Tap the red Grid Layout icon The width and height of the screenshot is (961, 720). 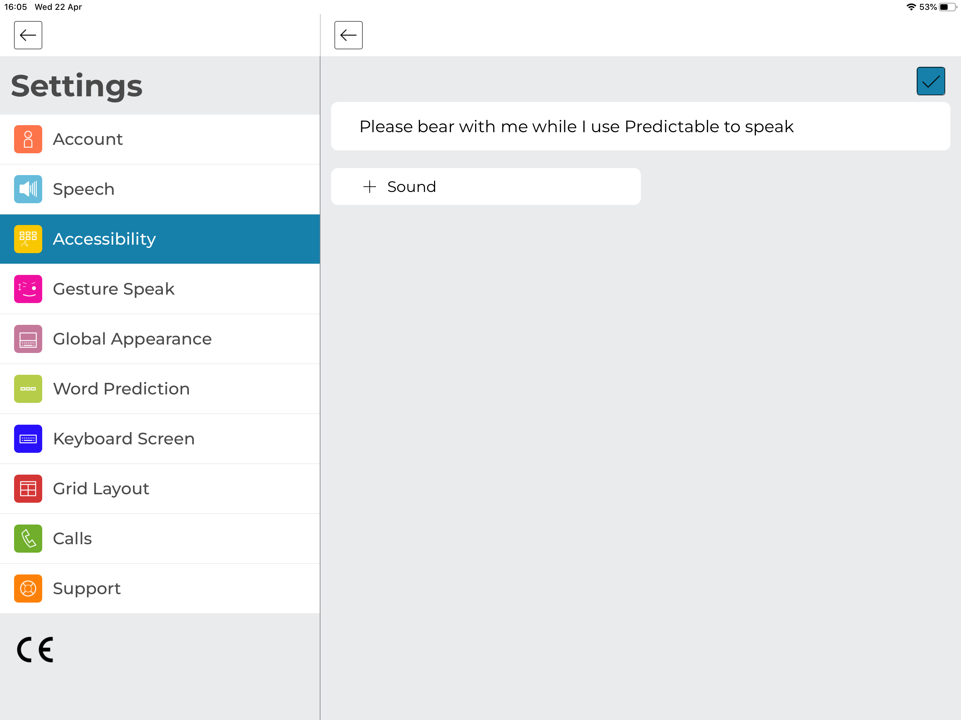click(28, 489)
